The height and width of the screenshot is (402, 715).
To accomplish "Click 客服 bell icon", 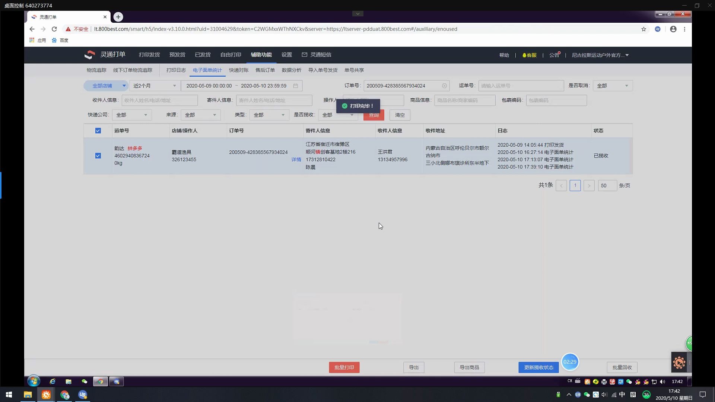I will point(529,55).
